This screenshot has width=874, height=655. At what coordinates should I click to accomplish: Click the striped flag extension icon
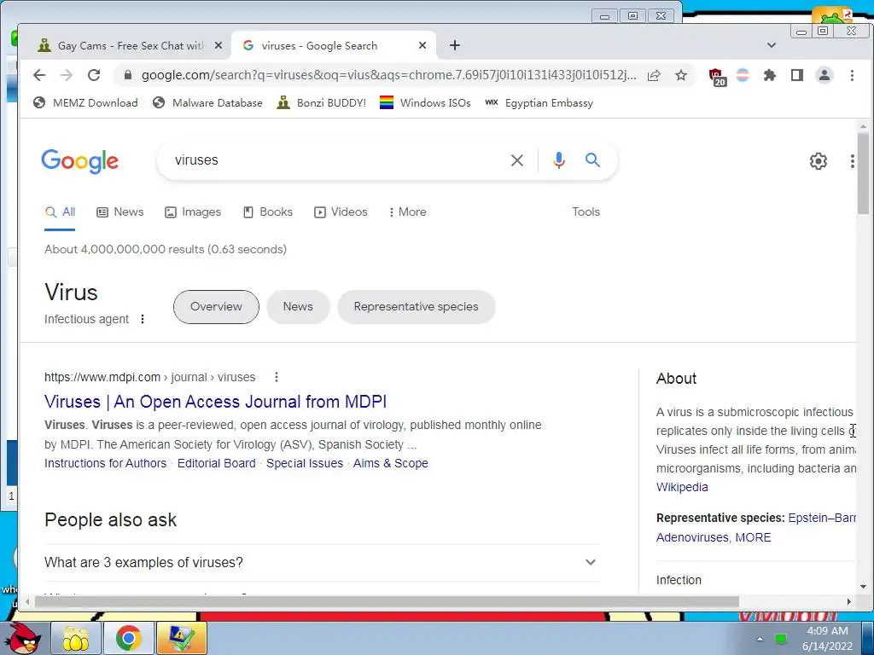(x=743, y=75)
